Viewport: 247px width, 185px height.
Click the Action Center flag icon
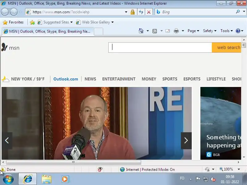coord(198,179)
